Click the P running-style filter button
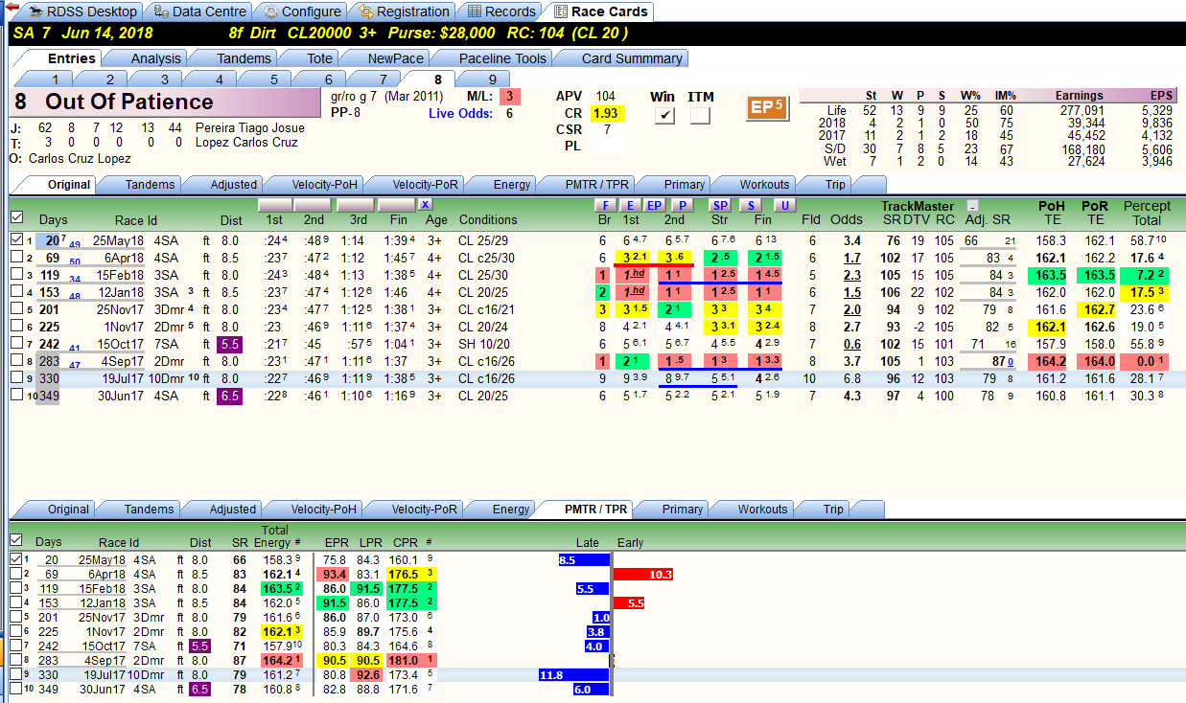1186x703 pixels. click(682, 205)
